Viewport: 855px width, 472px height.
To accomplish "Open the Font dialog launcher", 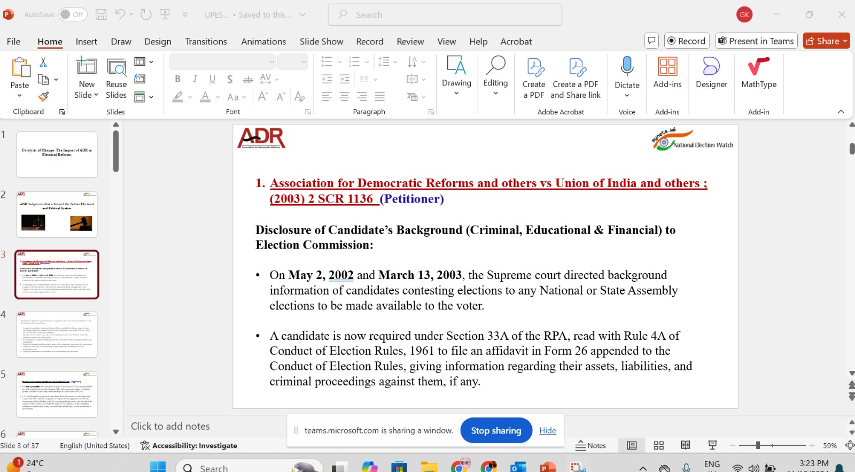I will [308, 112].
